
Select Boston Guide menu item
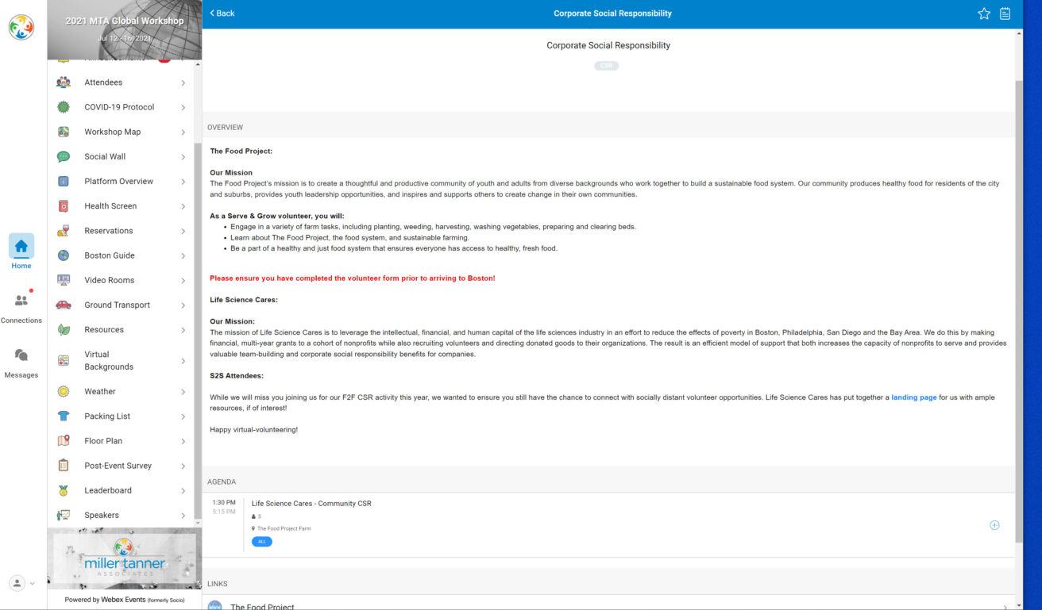[x=121, y=255]
